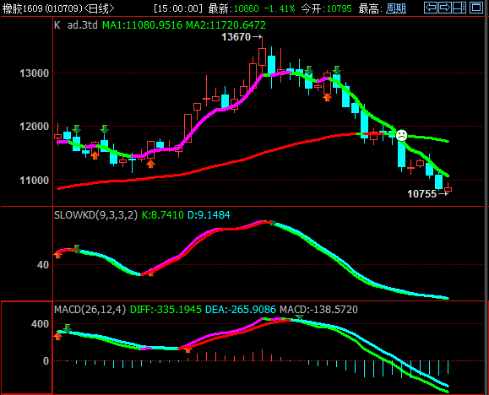Click the 今开 10795 open price
The height and width of the screenshot is (395, 489).
[x=326, y=8]
